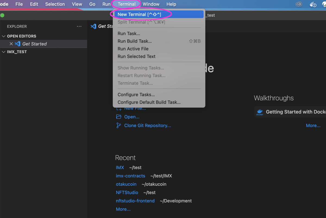
Task: Open the recent NFTStudio project
Action: (x=127, y=192)
